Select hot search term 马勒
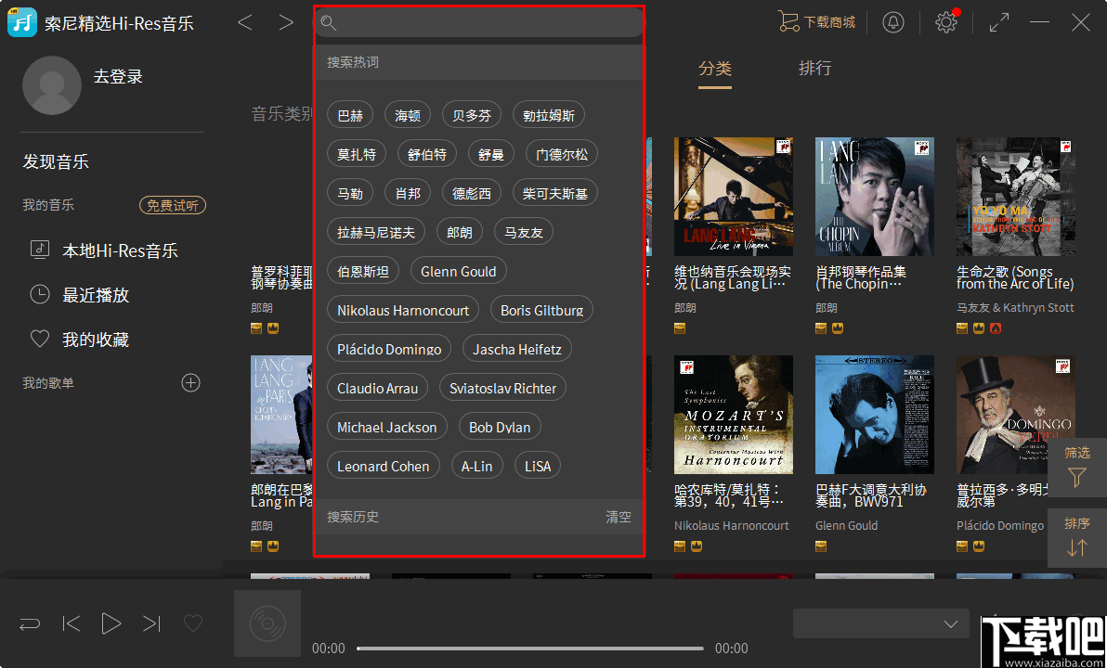The image size is (1107, 668). (350, 193)
